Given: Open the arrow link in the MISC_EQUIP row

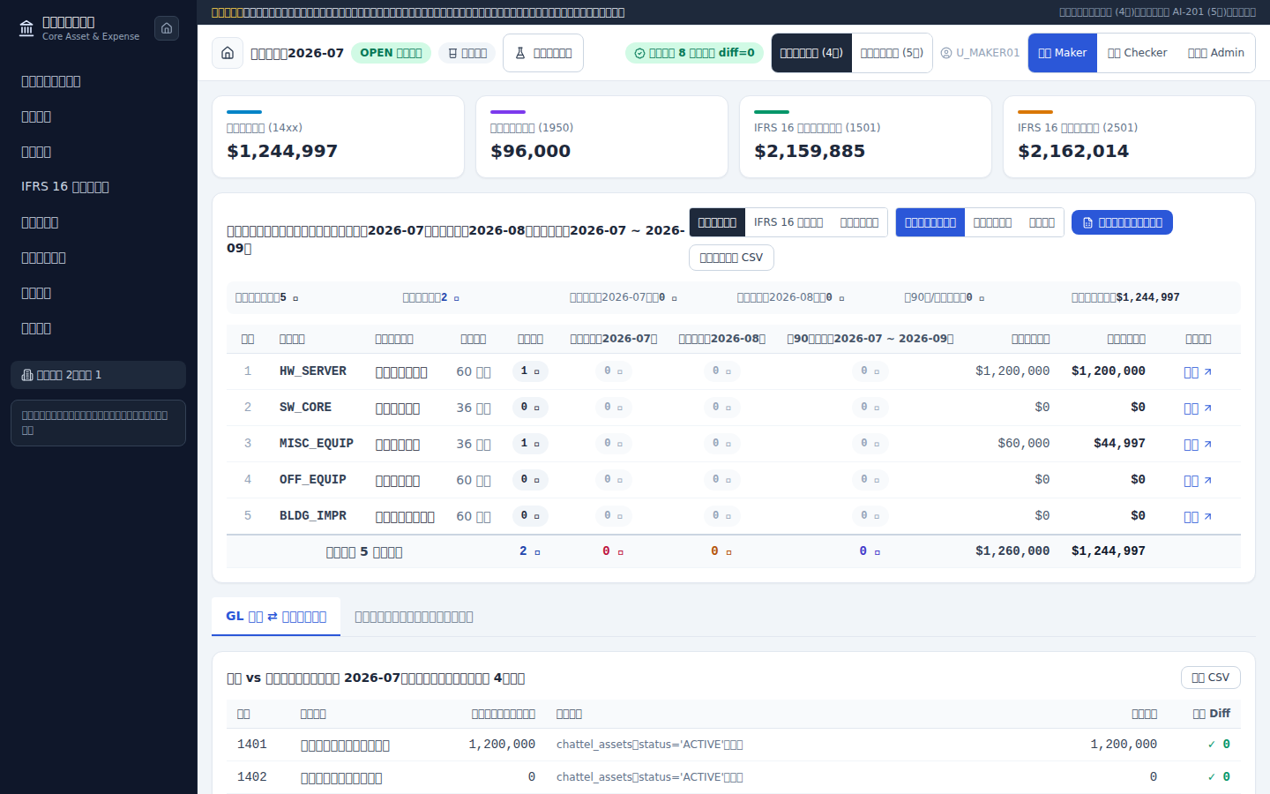Looking at the screenshot, I should [x=1198, y=445].
